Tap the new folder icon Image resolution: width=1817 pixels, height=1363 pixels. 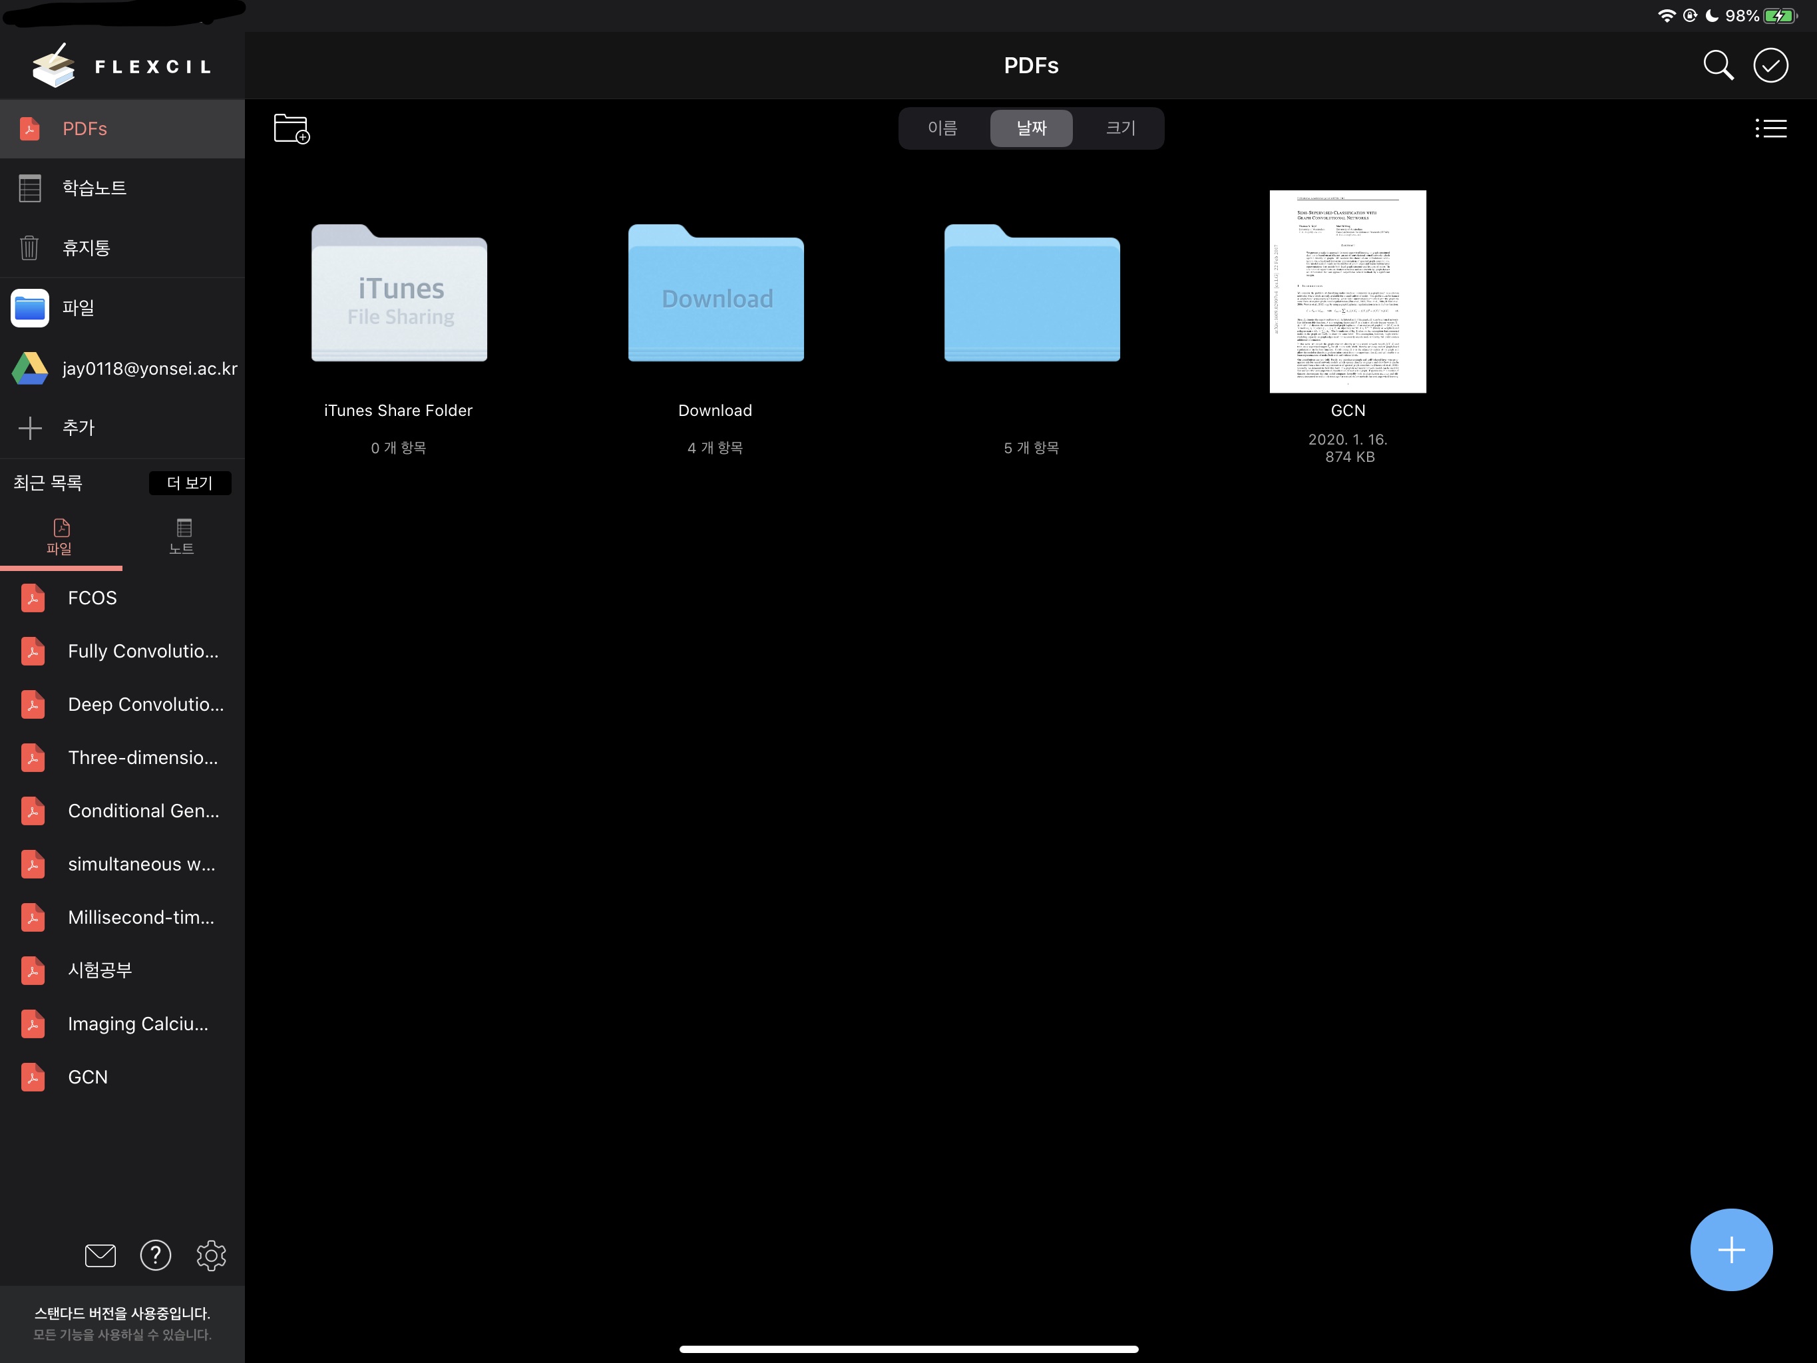[x=291, y=129]
